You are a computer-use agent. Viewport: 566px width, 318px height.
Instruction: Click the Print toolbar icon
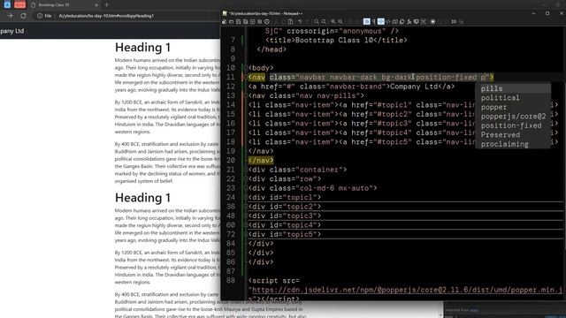coord(267,21)
